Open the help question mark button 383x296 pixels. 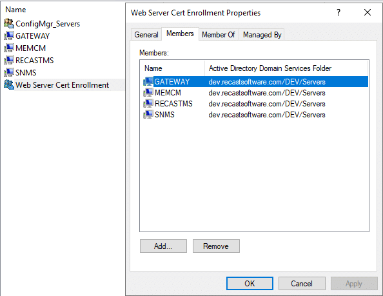pyautogui.click(x=339, y=12)
